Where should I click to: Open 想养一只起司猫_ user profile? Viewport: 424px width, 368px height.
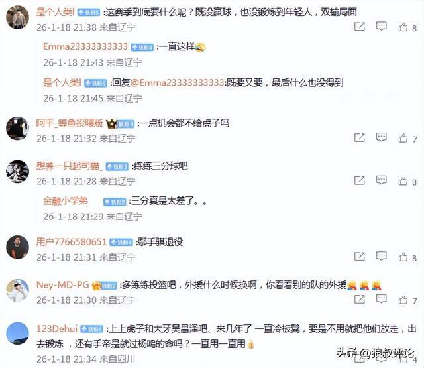pos(70,166)
